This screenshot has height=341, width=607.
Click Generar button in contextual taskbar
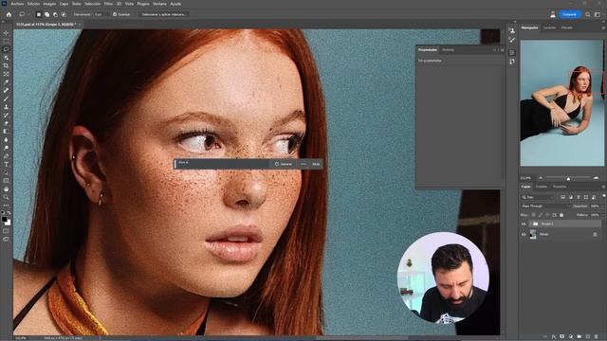click(284, 164)
